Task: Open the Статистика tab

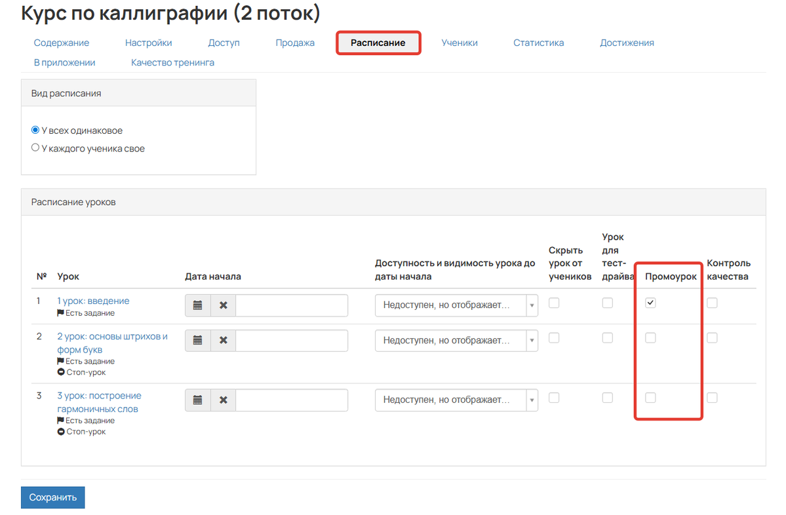Action: (538, 43)
